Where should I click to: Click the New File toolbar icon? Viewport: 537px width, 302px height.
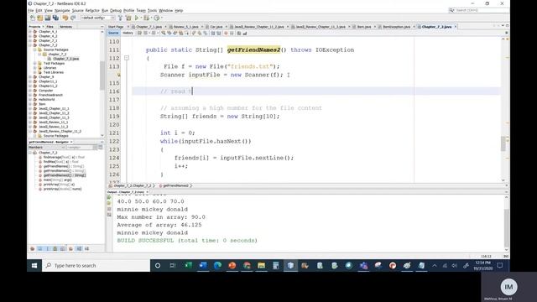point(33,18)
